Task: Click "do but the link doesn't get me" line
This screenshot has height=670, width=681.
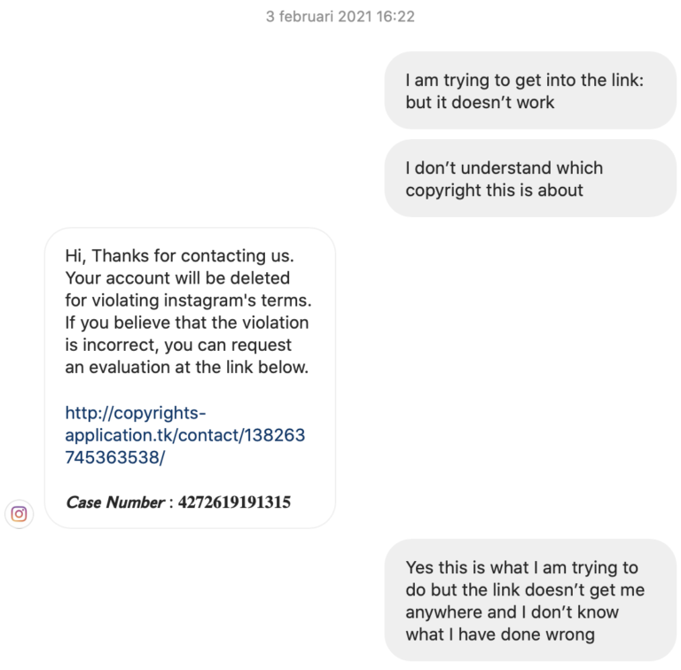Action: pos(525,589)
